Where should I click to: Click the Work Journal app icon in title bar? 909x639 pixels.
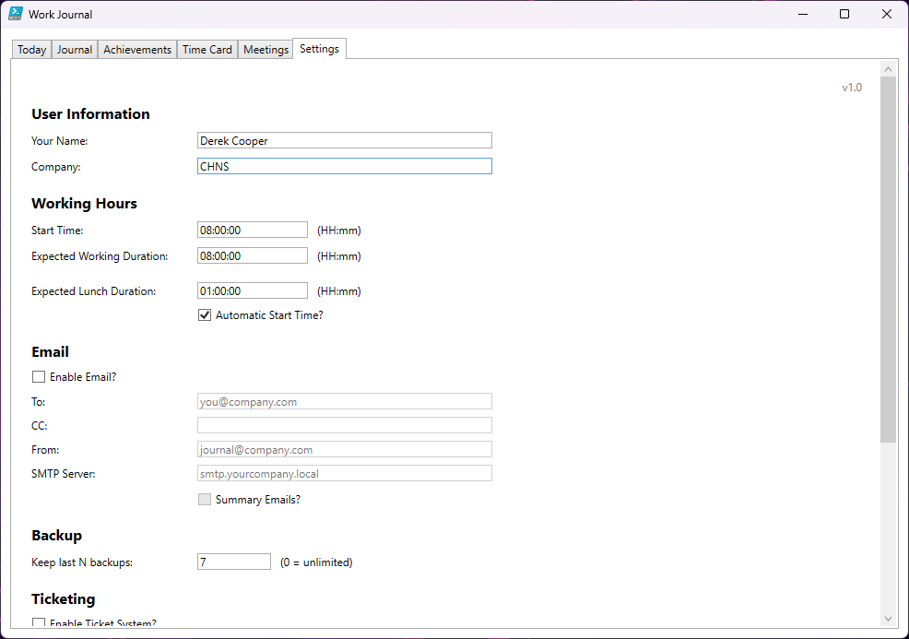(x=16, y=14)
